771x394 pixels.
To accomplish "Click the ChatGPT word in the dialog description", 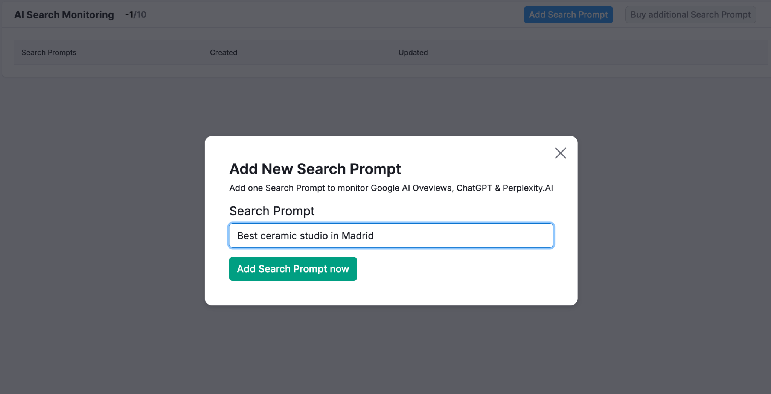I will 474,188.
